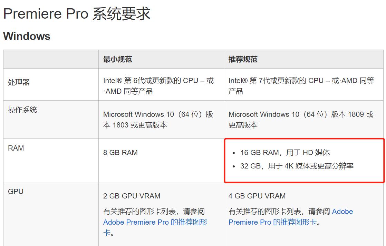
Task: Click the "4 GB GPU VRAM" text
Action: (x=257, y=196)
